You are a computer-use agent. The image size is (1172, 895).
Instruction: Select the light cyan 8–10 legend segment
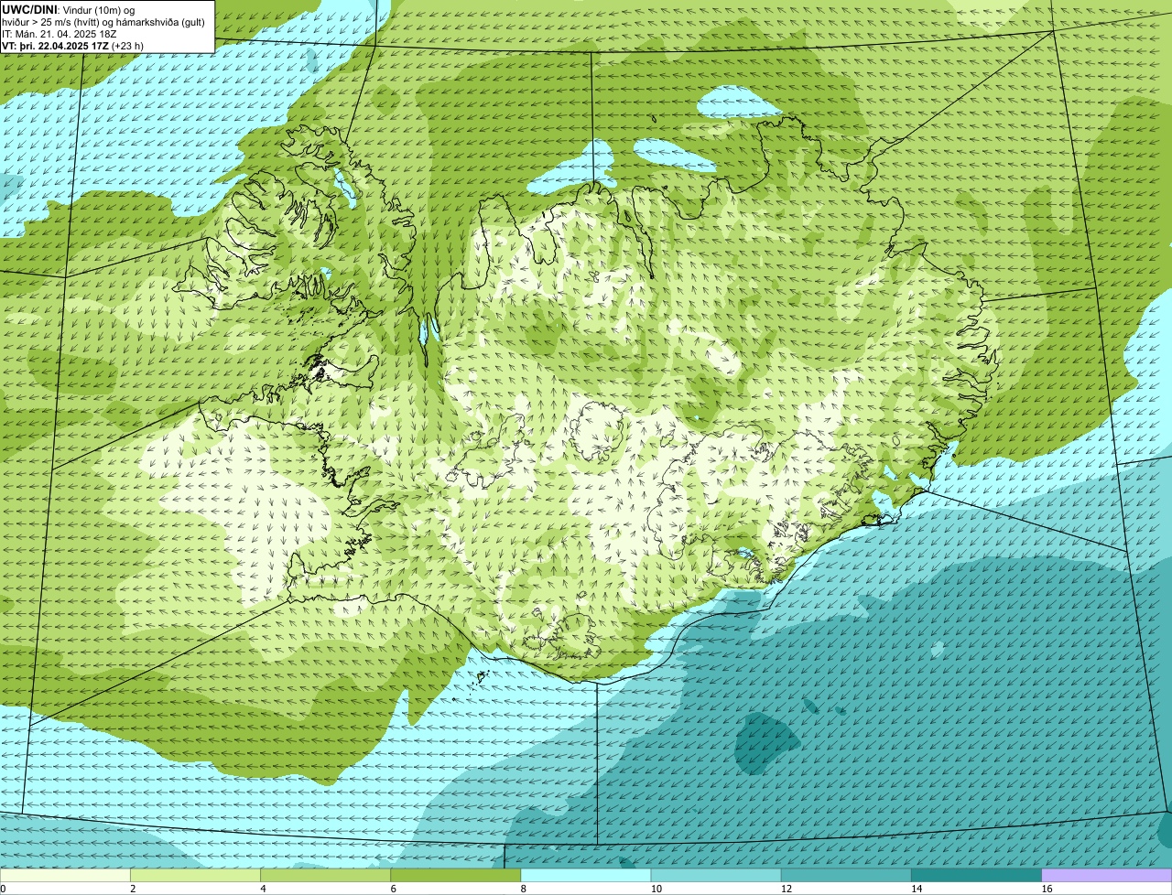586,876
